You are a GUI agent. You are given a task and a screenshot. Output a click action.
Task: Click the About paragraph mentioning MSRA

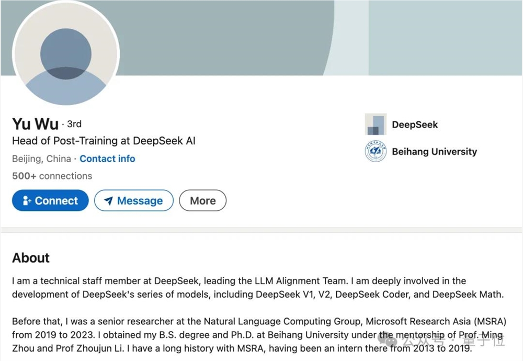259,335
